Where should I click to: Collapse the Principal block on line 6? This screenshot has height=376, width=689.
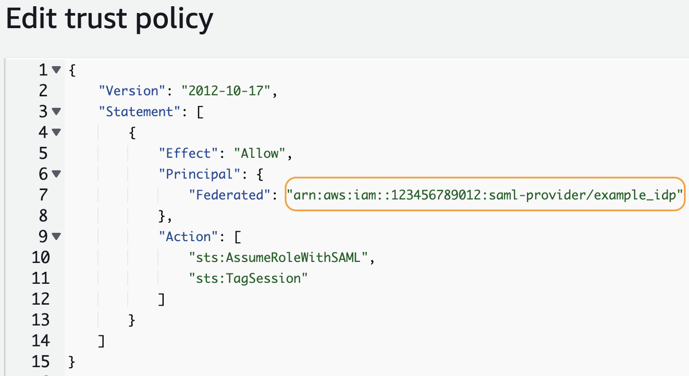tap(56, 174)
